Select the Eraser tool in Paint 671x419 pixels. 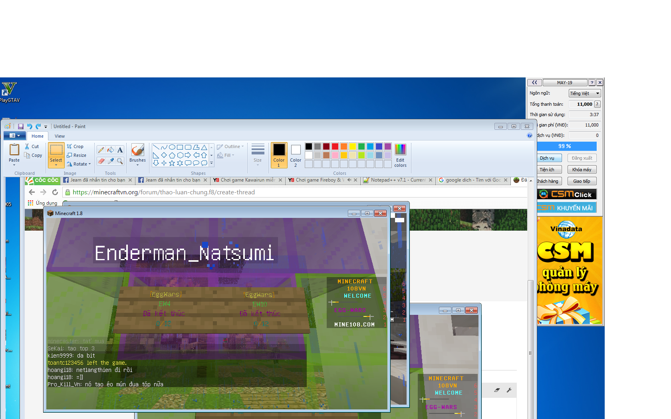click(x=101, y=161)
